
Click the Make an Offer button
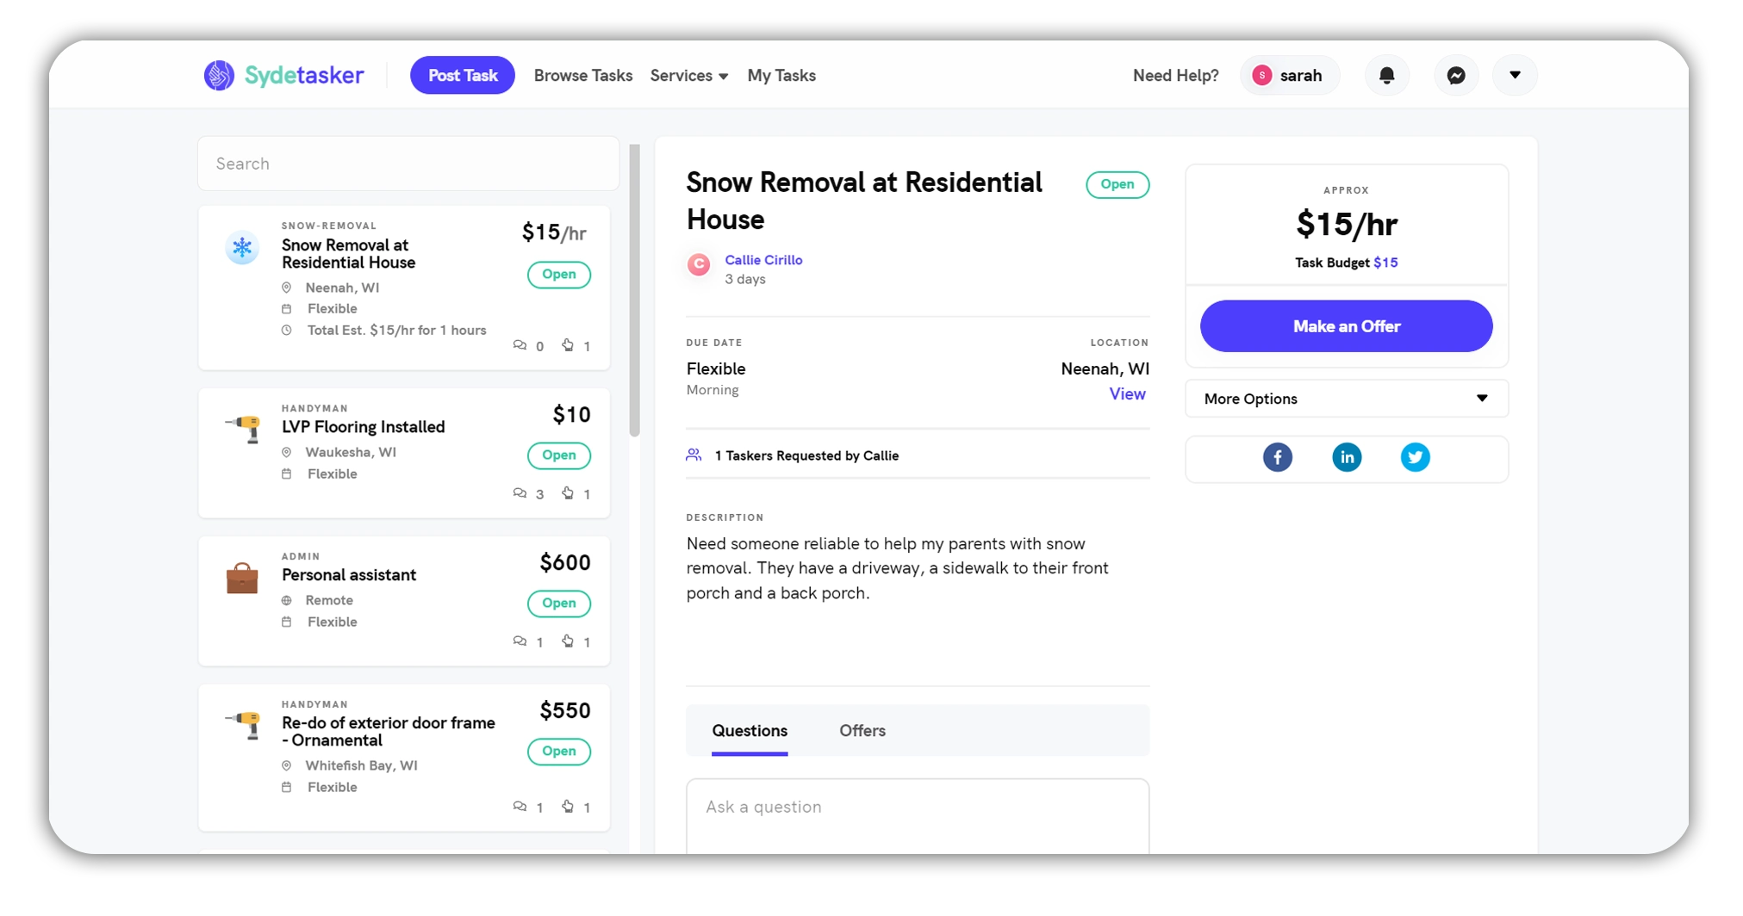(1346, 326)
